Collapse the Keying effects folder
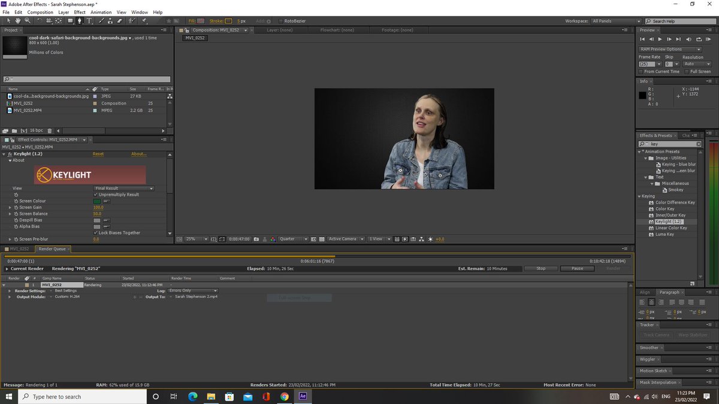719x404 pixels. click(639, 196)
